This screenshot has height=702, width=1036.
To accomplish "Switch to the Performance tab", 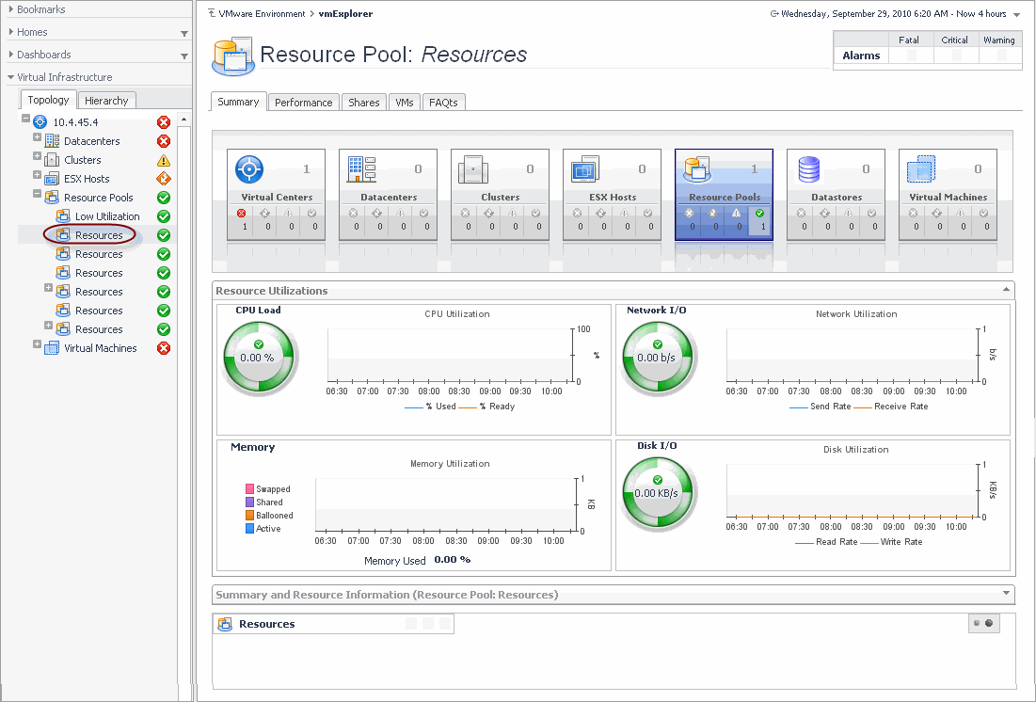I will tap(303, 103).
